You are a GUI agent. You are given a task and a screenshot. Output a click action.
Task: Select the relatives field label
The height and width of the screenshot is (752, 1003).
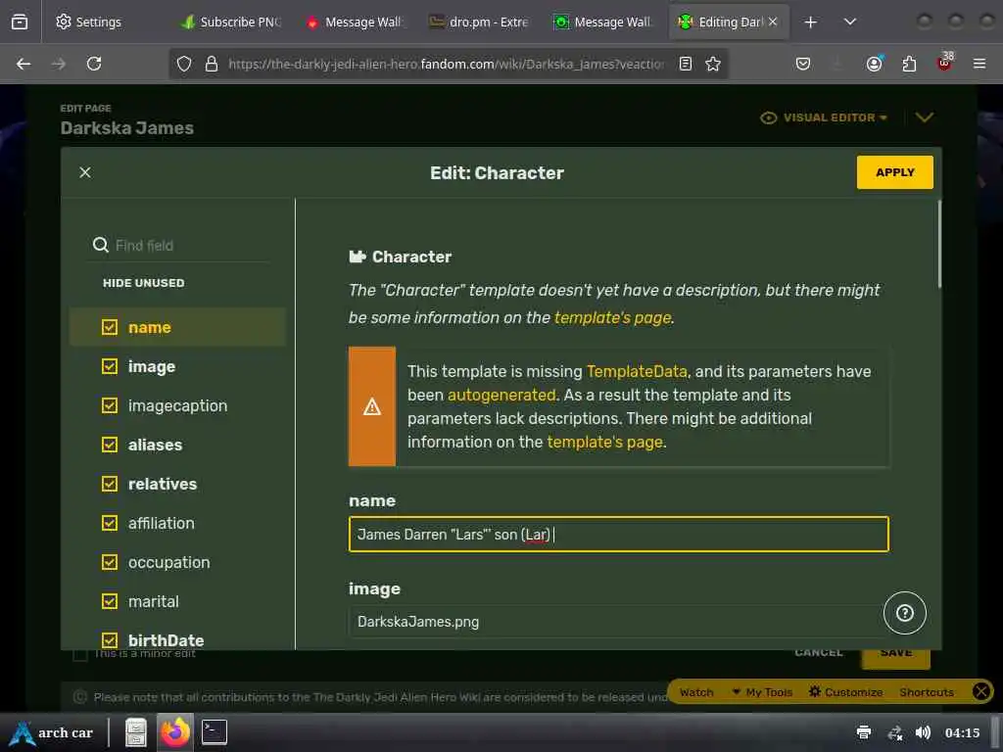(163, 484)
